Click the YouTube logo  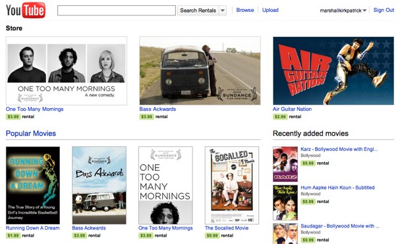coord(26,11)
